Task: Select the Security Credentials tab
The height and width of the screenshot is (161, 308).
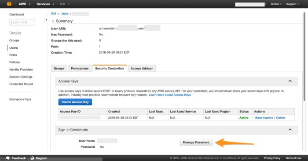Action: 110,68
